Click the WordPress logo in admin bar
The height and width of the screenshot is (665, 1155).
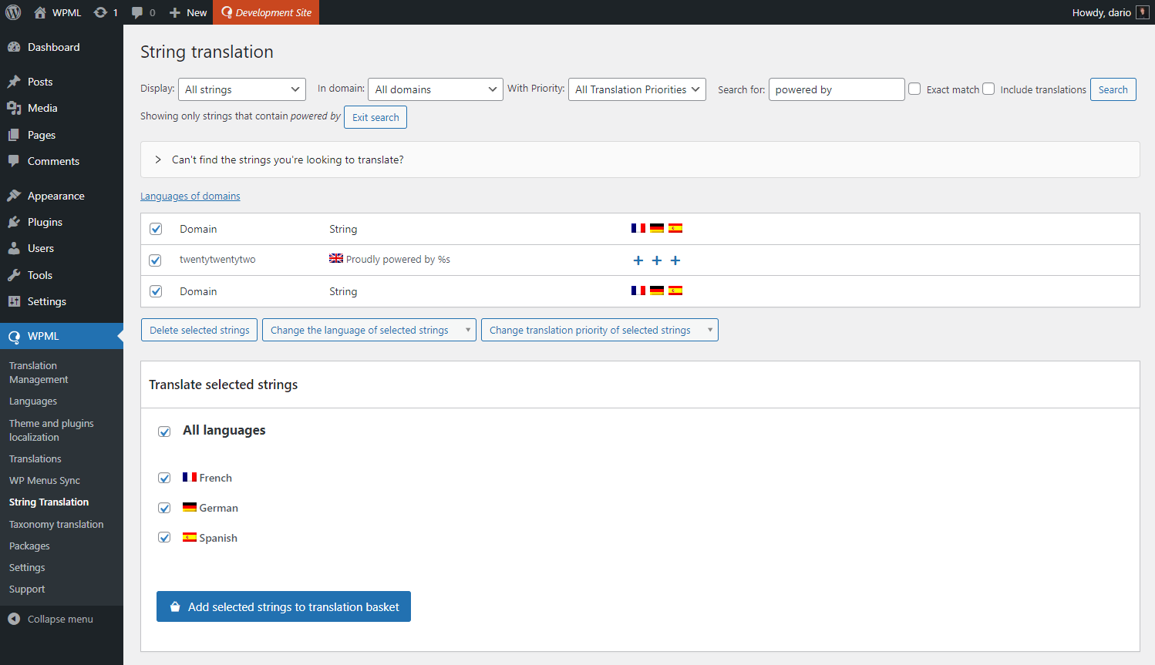click(13, 12)
